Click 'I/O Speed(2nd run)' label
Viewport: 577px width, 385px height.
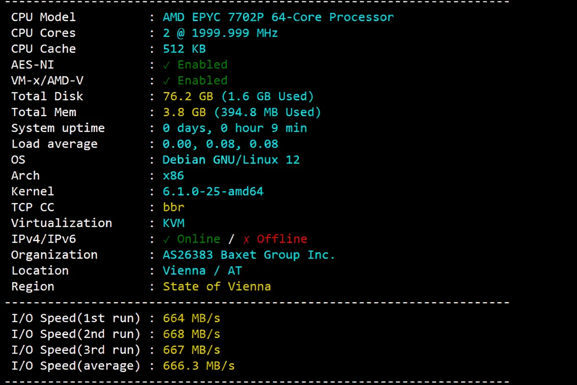click(76, 334)
